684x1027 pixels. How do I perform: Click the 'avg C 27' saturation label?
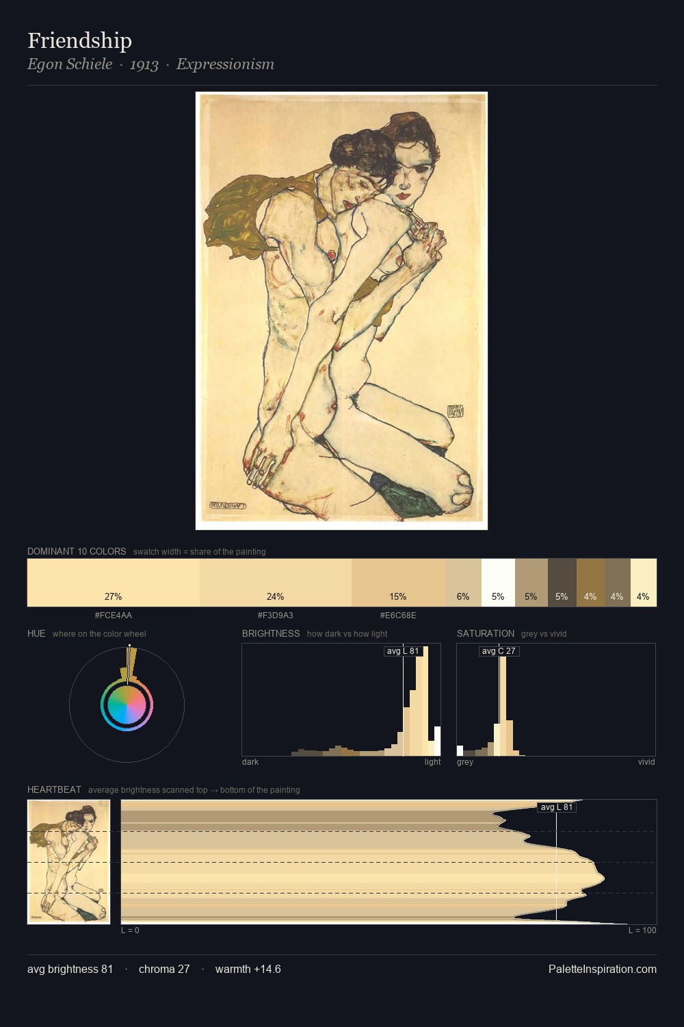499,651
